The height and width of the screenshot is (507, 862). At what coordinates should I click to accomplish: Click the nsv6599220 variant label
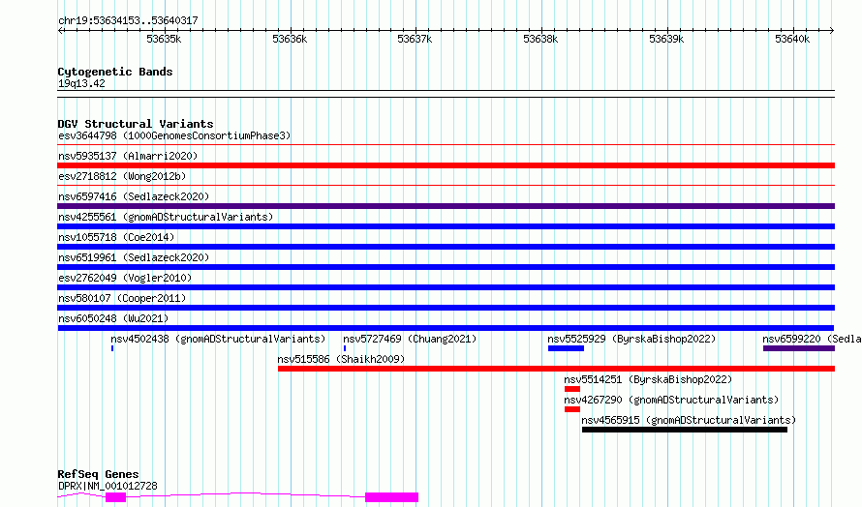point(812,339)
